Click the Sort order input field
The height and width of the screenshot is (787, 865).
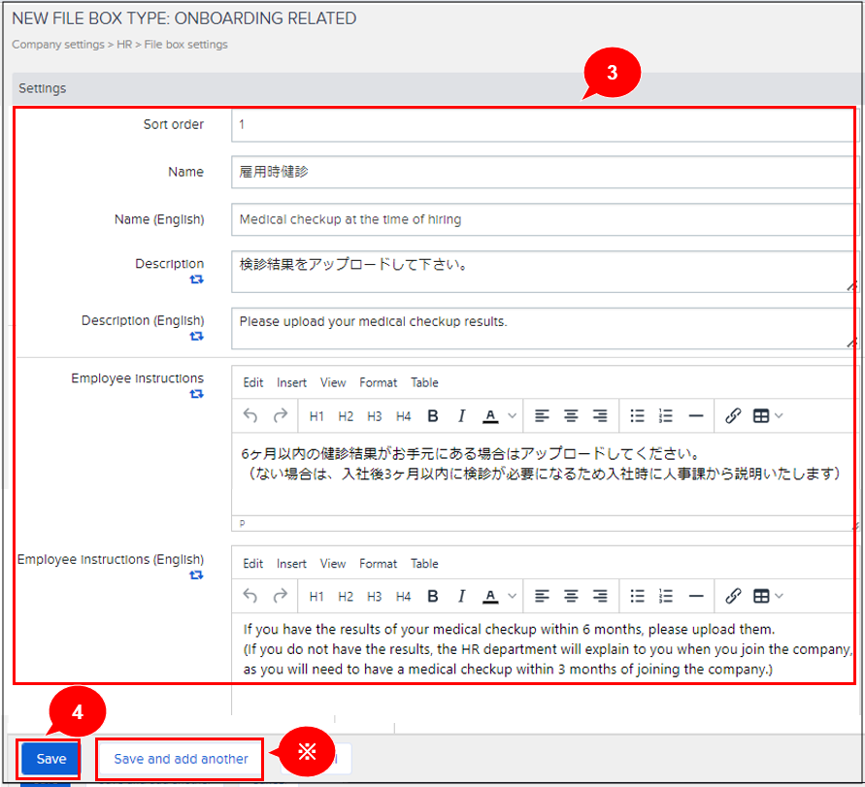pos(544,125)
